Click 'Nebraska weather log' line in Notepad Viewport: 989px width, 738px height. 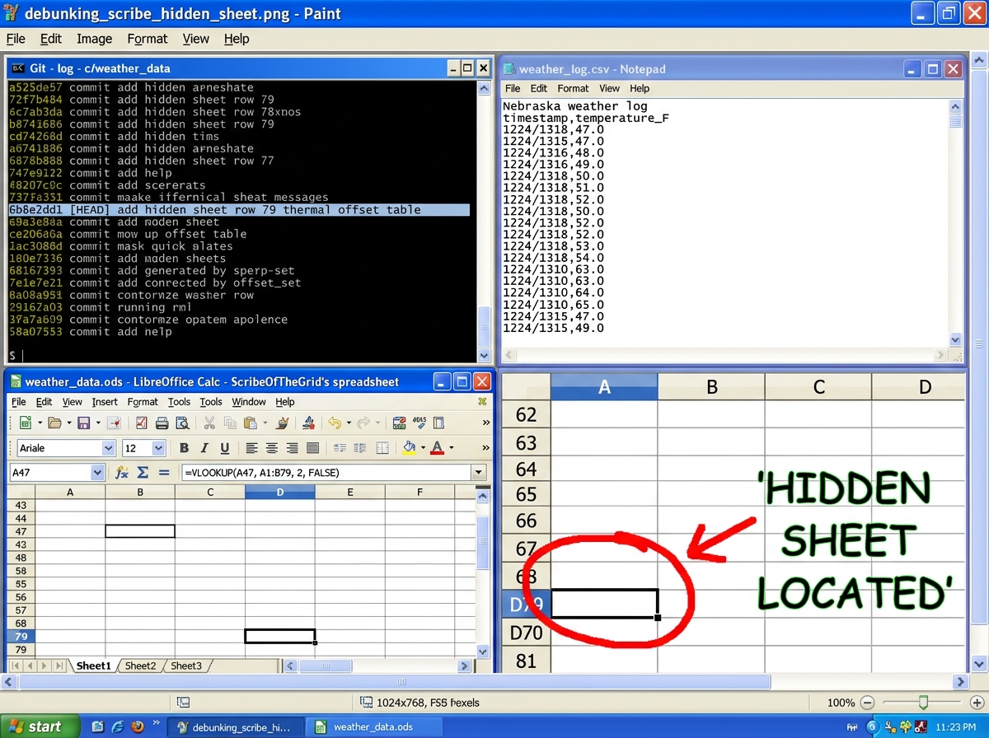click(x=575, y=105)
